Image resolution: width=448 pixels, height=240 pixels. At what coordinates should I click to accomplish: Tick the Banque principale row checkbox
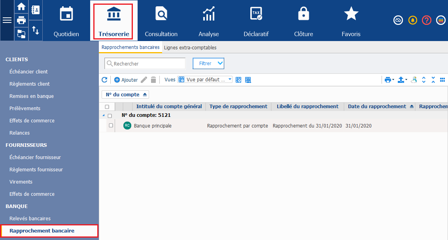coord(111,126)
